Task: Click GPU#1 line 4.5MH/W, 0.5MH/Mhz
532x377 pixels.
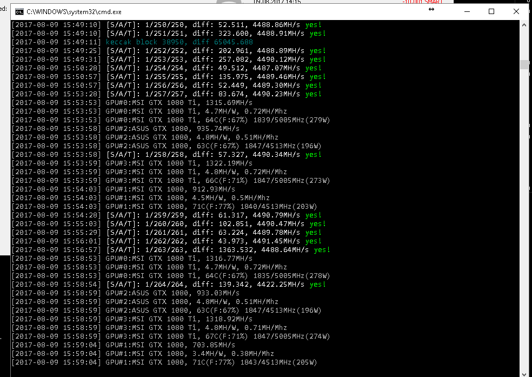Action: [x=141, y=198]
